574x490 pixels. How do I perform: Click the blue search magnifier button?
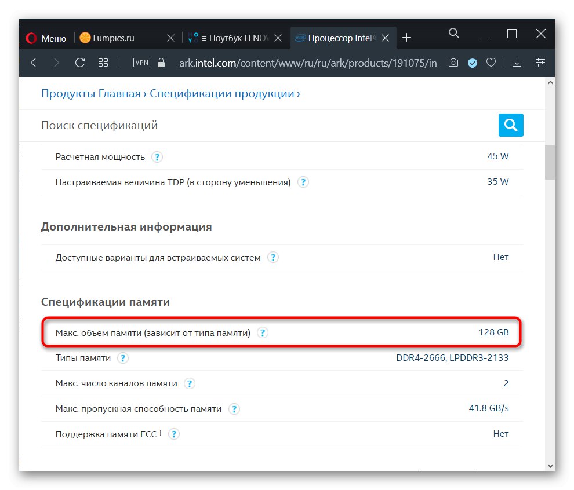click(x=510, y=125)
